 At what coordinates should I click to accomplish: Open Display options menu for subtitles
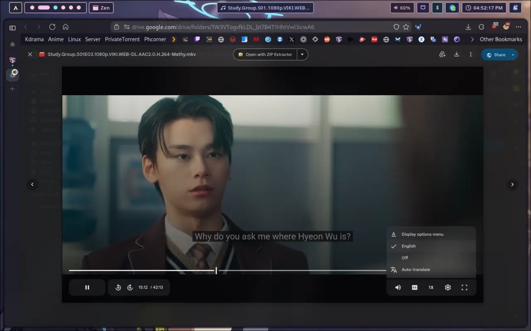pyautogui.click(x=431, y=234)
